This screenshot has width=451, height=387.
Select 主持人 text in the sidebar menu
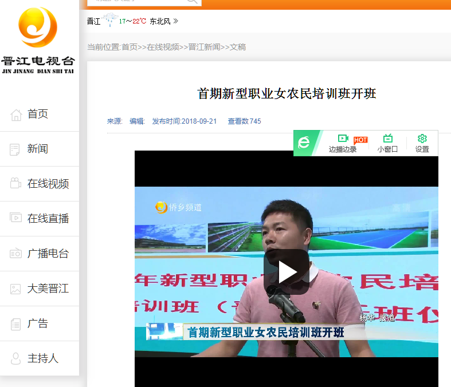pos(43,359)
